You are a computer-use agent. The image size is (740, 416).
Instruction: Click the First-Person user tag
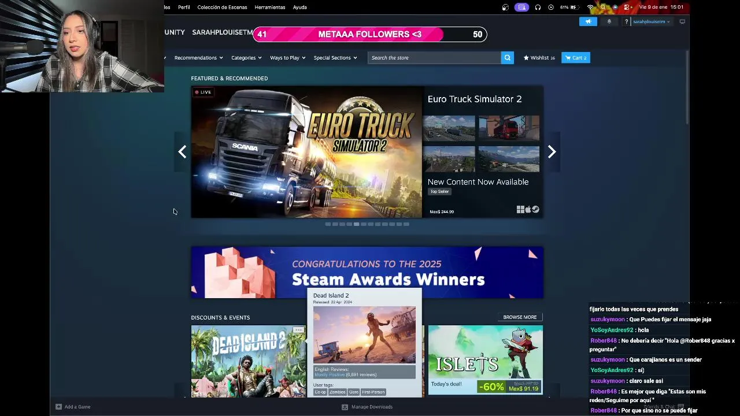[373, 392]
